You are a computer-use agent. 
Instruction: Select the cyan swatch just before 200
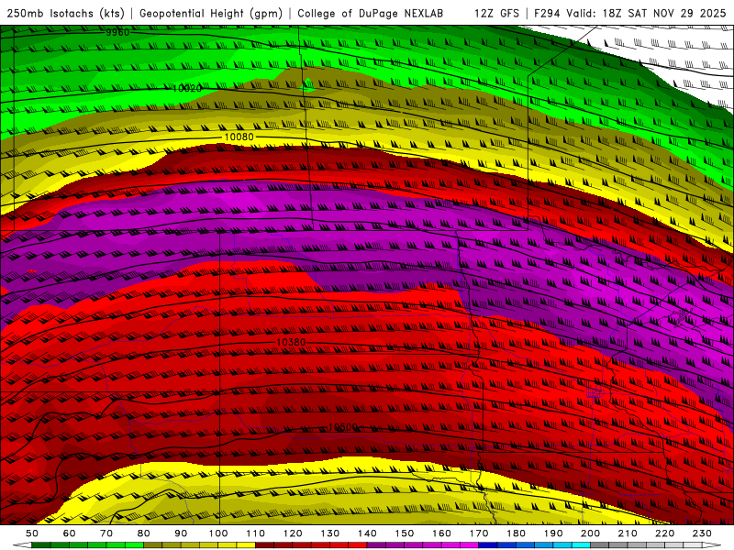tap(582, 544)
